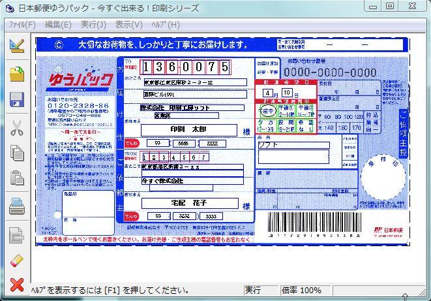Image resolution: width=431 pixels, height=301 pixels.
Task: Select the 夜間 delivery time slot
Action: click(x=286, y=126)
